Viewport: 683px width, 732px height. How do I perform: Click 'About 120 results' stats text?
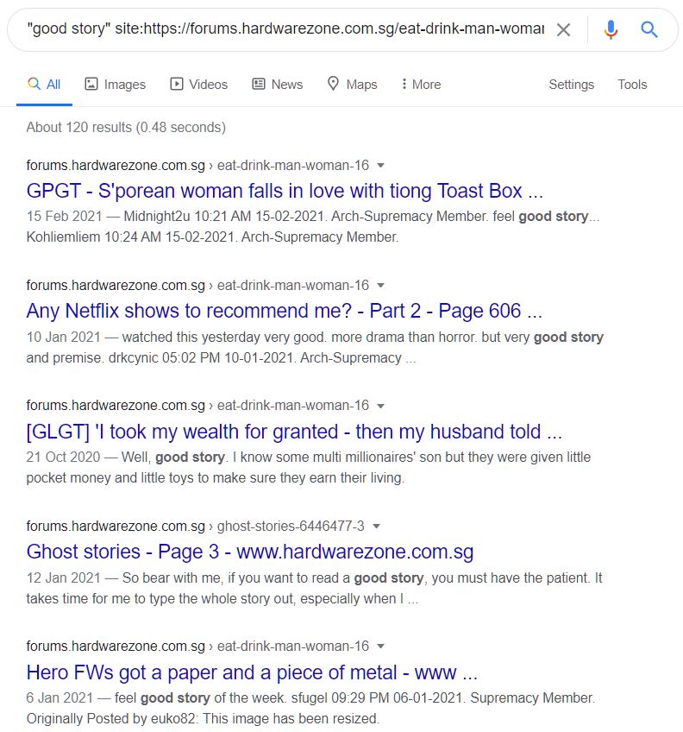pyautogui.click(x=126, y=127)
